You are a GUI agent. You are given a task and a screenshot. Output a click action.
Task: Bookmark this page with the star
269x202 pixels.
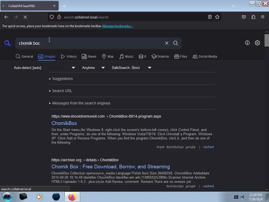(217, 17)
